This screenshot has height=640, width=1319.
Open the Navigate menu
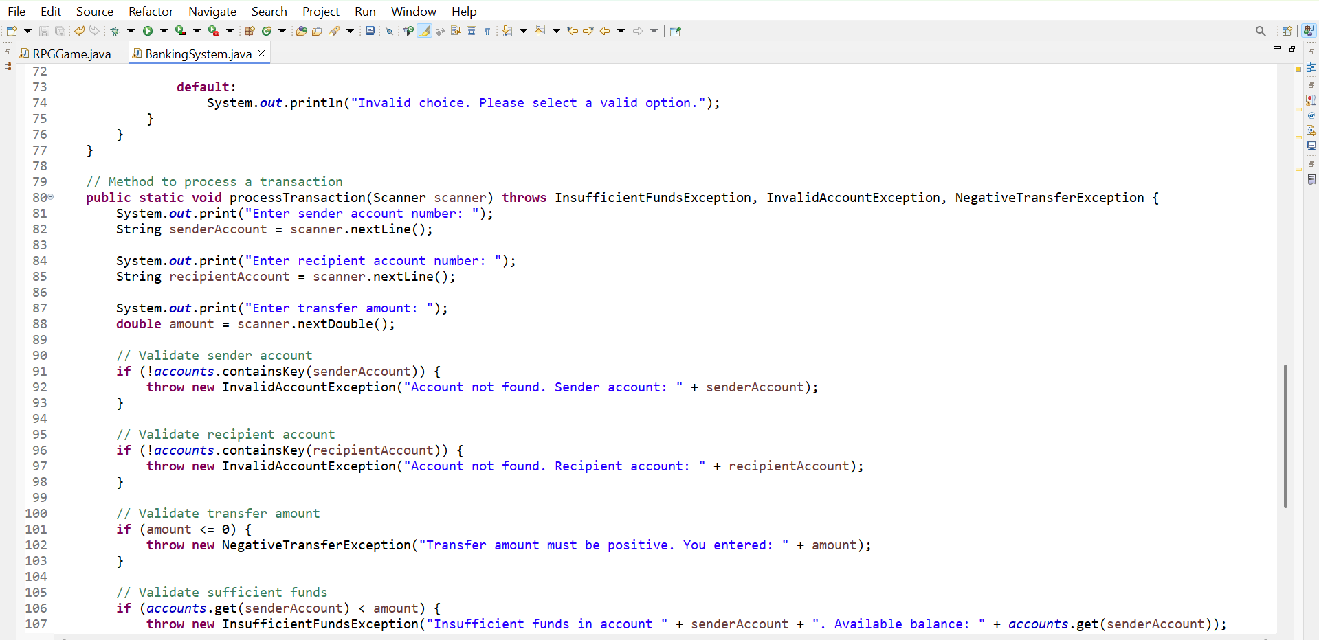[x=212, y=11]
